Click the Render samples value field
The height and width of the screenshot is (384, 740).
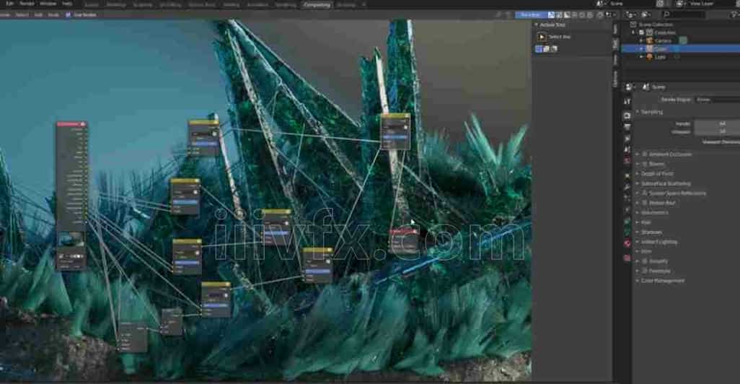point(718,123)
